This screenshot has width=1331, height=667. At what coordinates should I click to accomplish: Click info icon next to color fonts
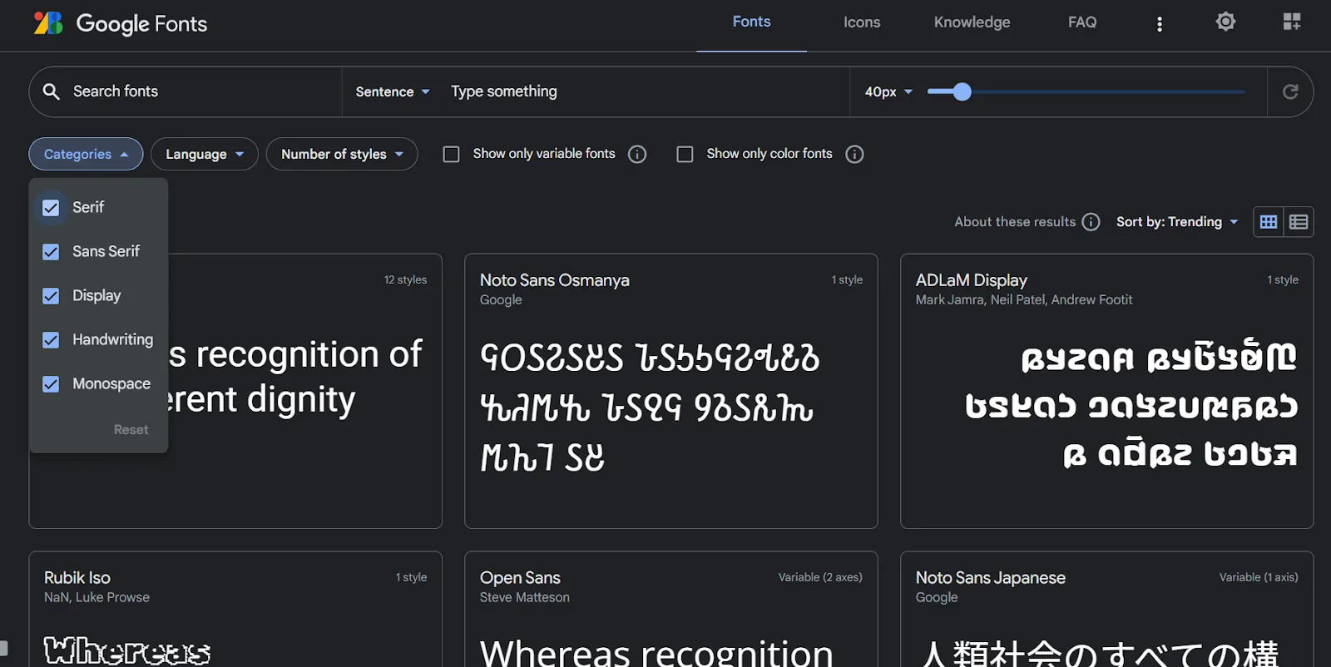[x=854, y=155]
